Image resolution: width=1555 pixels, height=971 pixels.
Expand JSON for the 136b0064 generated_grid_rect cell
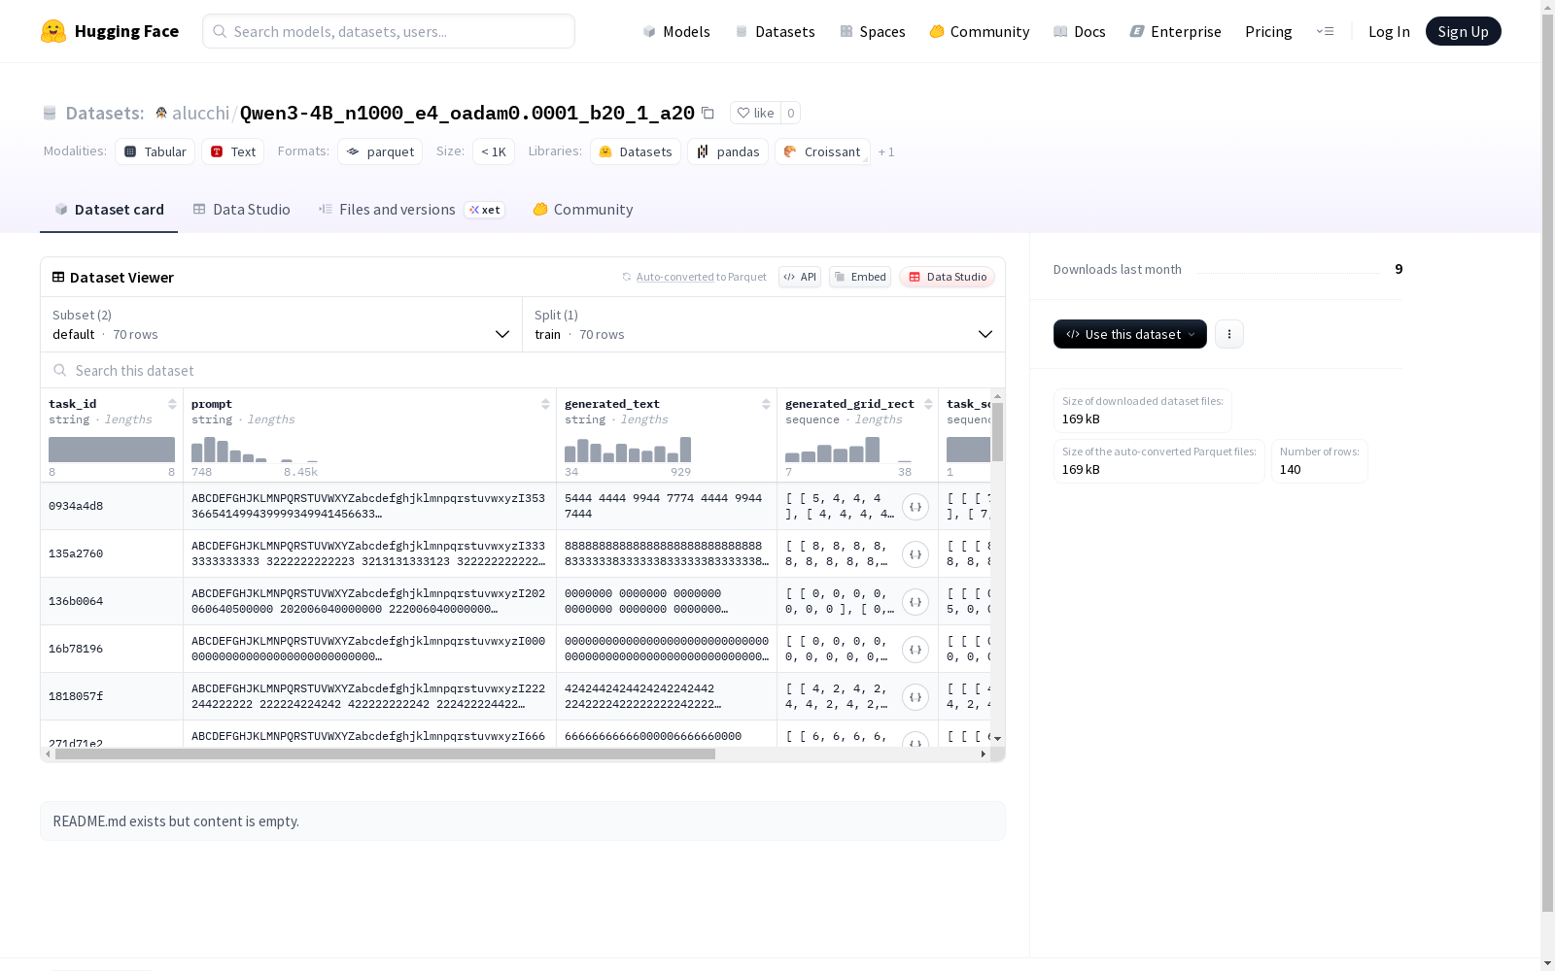tap(916, 602)
